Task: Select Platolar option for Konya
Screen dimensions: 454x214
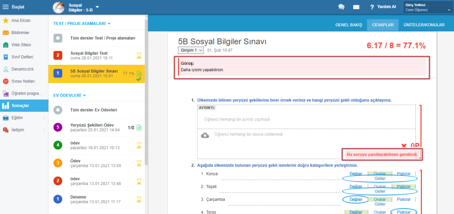Action: point(404,174)
